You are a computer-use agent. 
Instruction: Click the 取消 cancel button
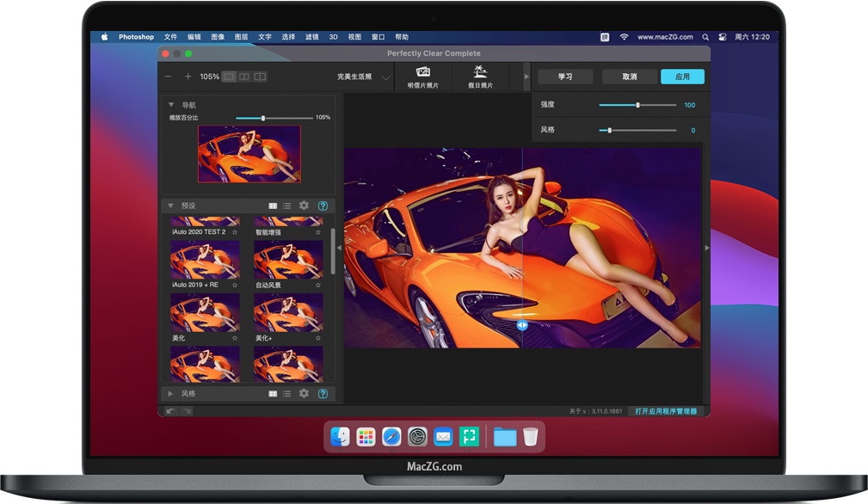(629, 77)
